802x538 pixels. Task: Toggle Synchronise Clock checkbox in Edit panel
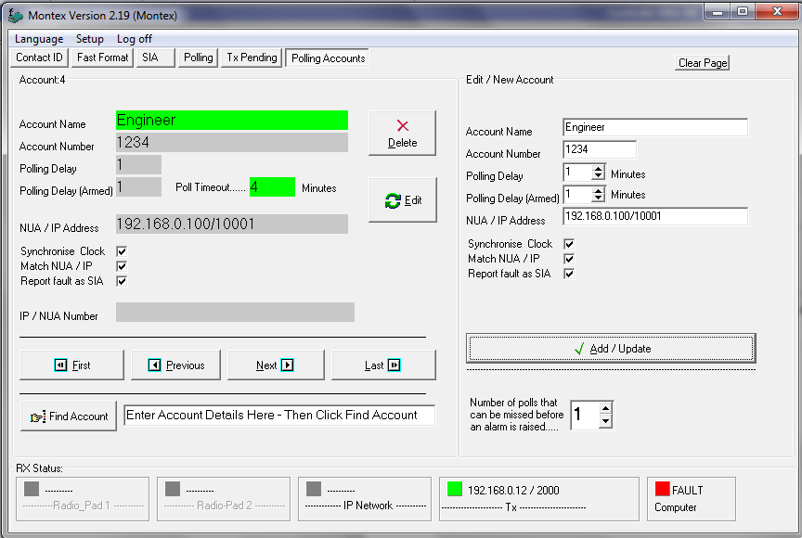click(x=569, y=244)
